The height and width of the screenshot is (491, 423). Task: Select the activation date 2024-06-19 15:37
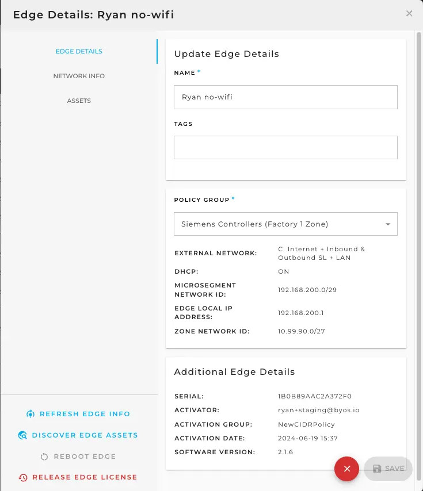(308, 438)
